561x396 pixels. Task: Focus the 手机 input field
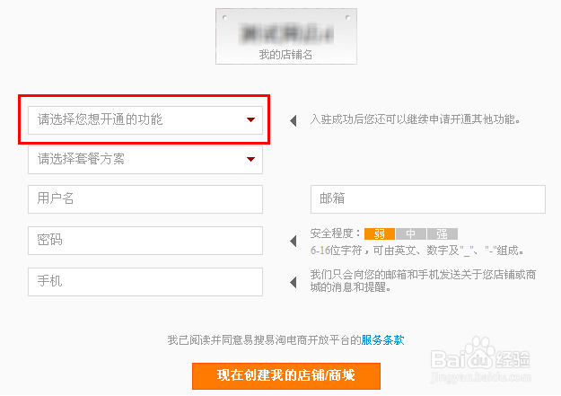[145, 282]
